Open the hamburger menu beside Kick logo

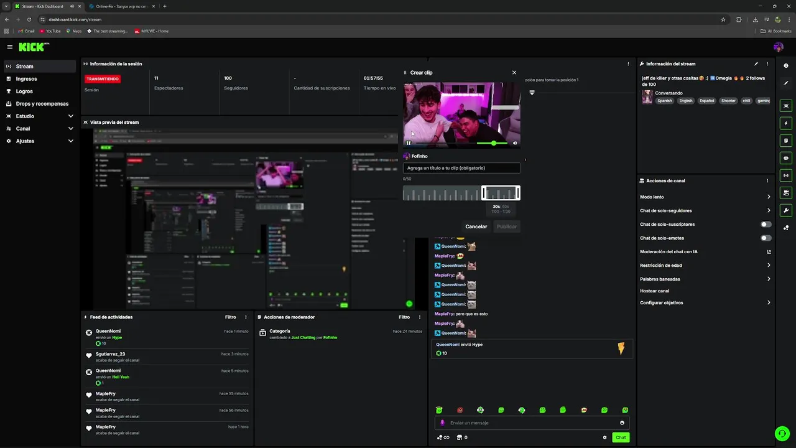[x=10, y=47]
